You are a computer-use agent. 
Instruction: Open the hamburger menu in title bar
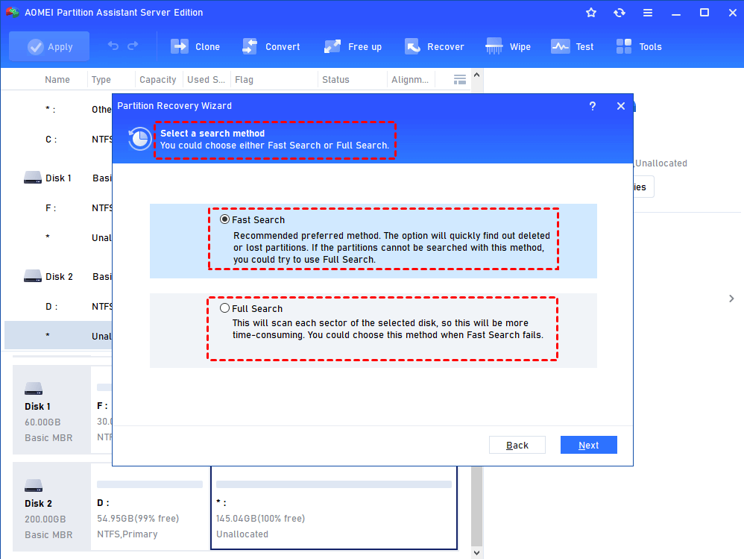(x=648, y=13)
